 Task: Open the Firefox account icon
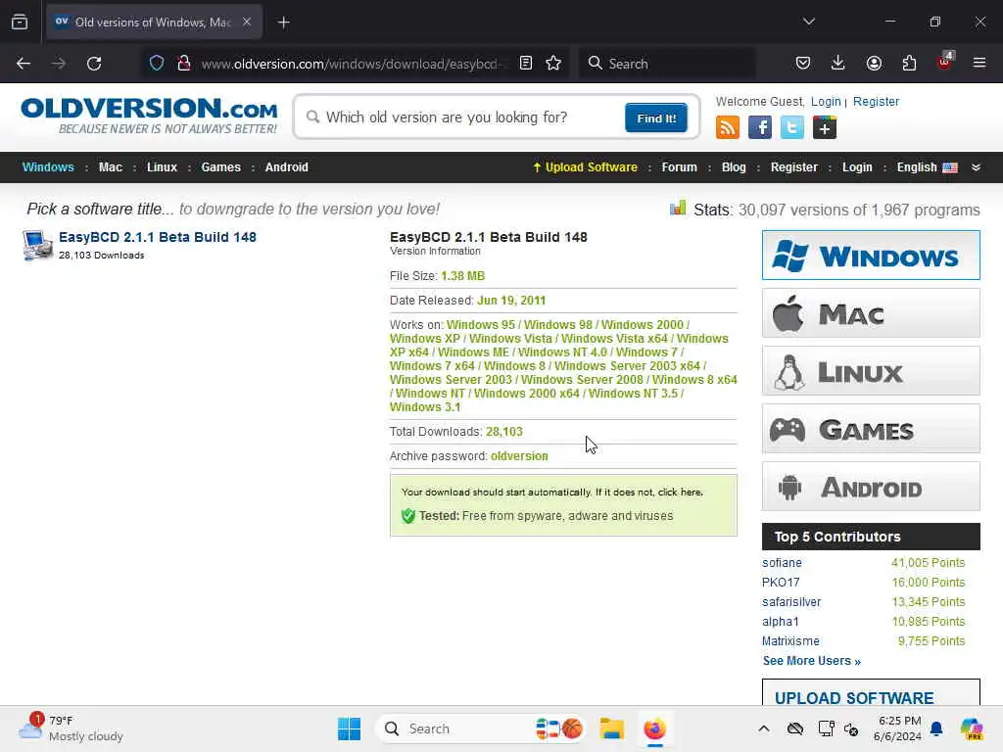click(874, 64)
